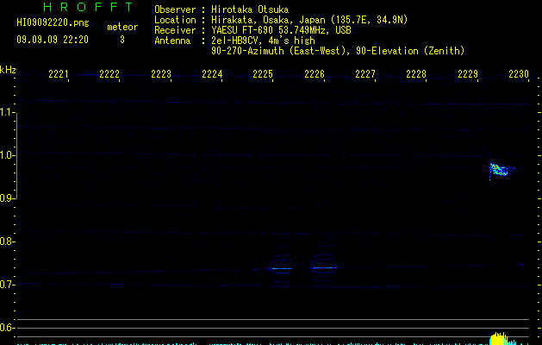The width and height of the screenshot is (542, 345).
Task: Click the 0.6 frequency axis label
Action: point(7,328)
